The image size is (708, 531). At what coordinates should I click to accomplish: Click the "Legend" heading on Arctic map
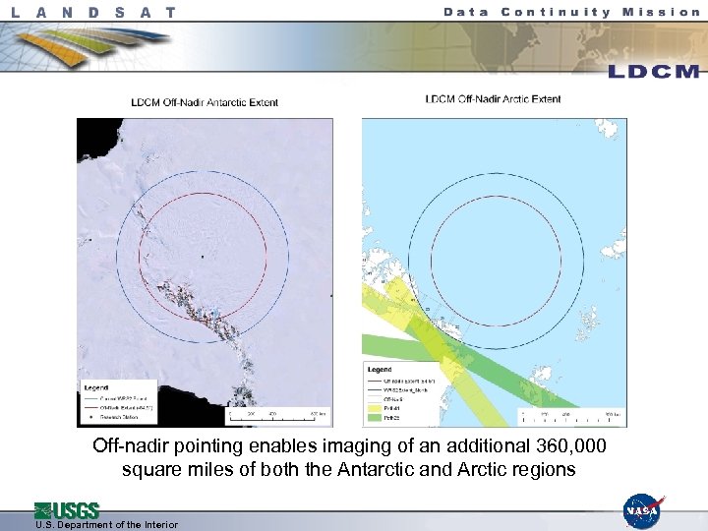pyautogui.click(x=380, y=370)
